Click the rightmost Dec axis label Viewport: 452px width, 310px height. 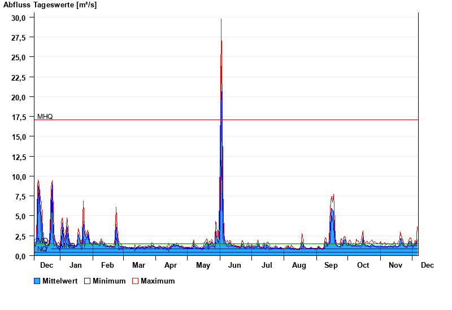click(x=427, y=265)
